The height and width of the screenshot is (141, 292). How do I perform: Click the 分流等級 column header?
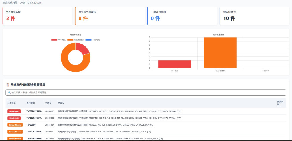11,103
